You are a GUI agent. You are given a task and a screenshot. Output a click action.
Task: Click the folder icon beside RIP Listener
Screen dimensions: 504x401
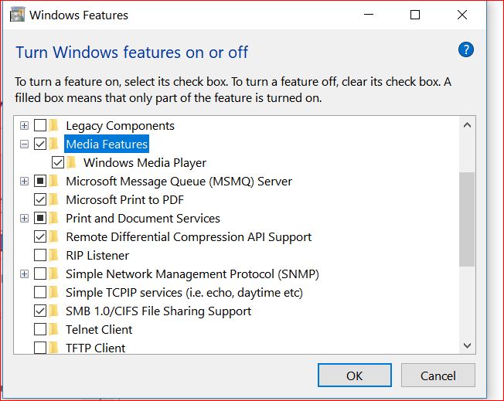[x=53, y=255]
